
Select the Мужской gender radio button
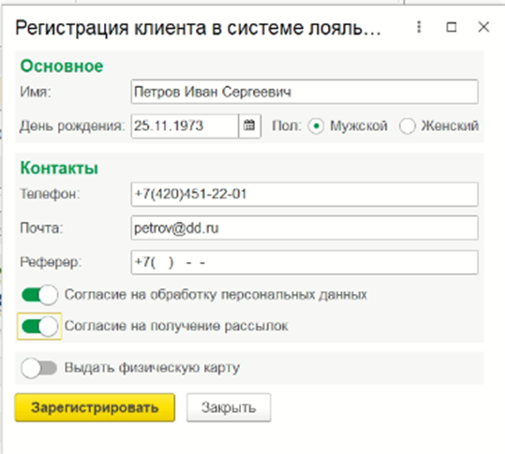316,126
